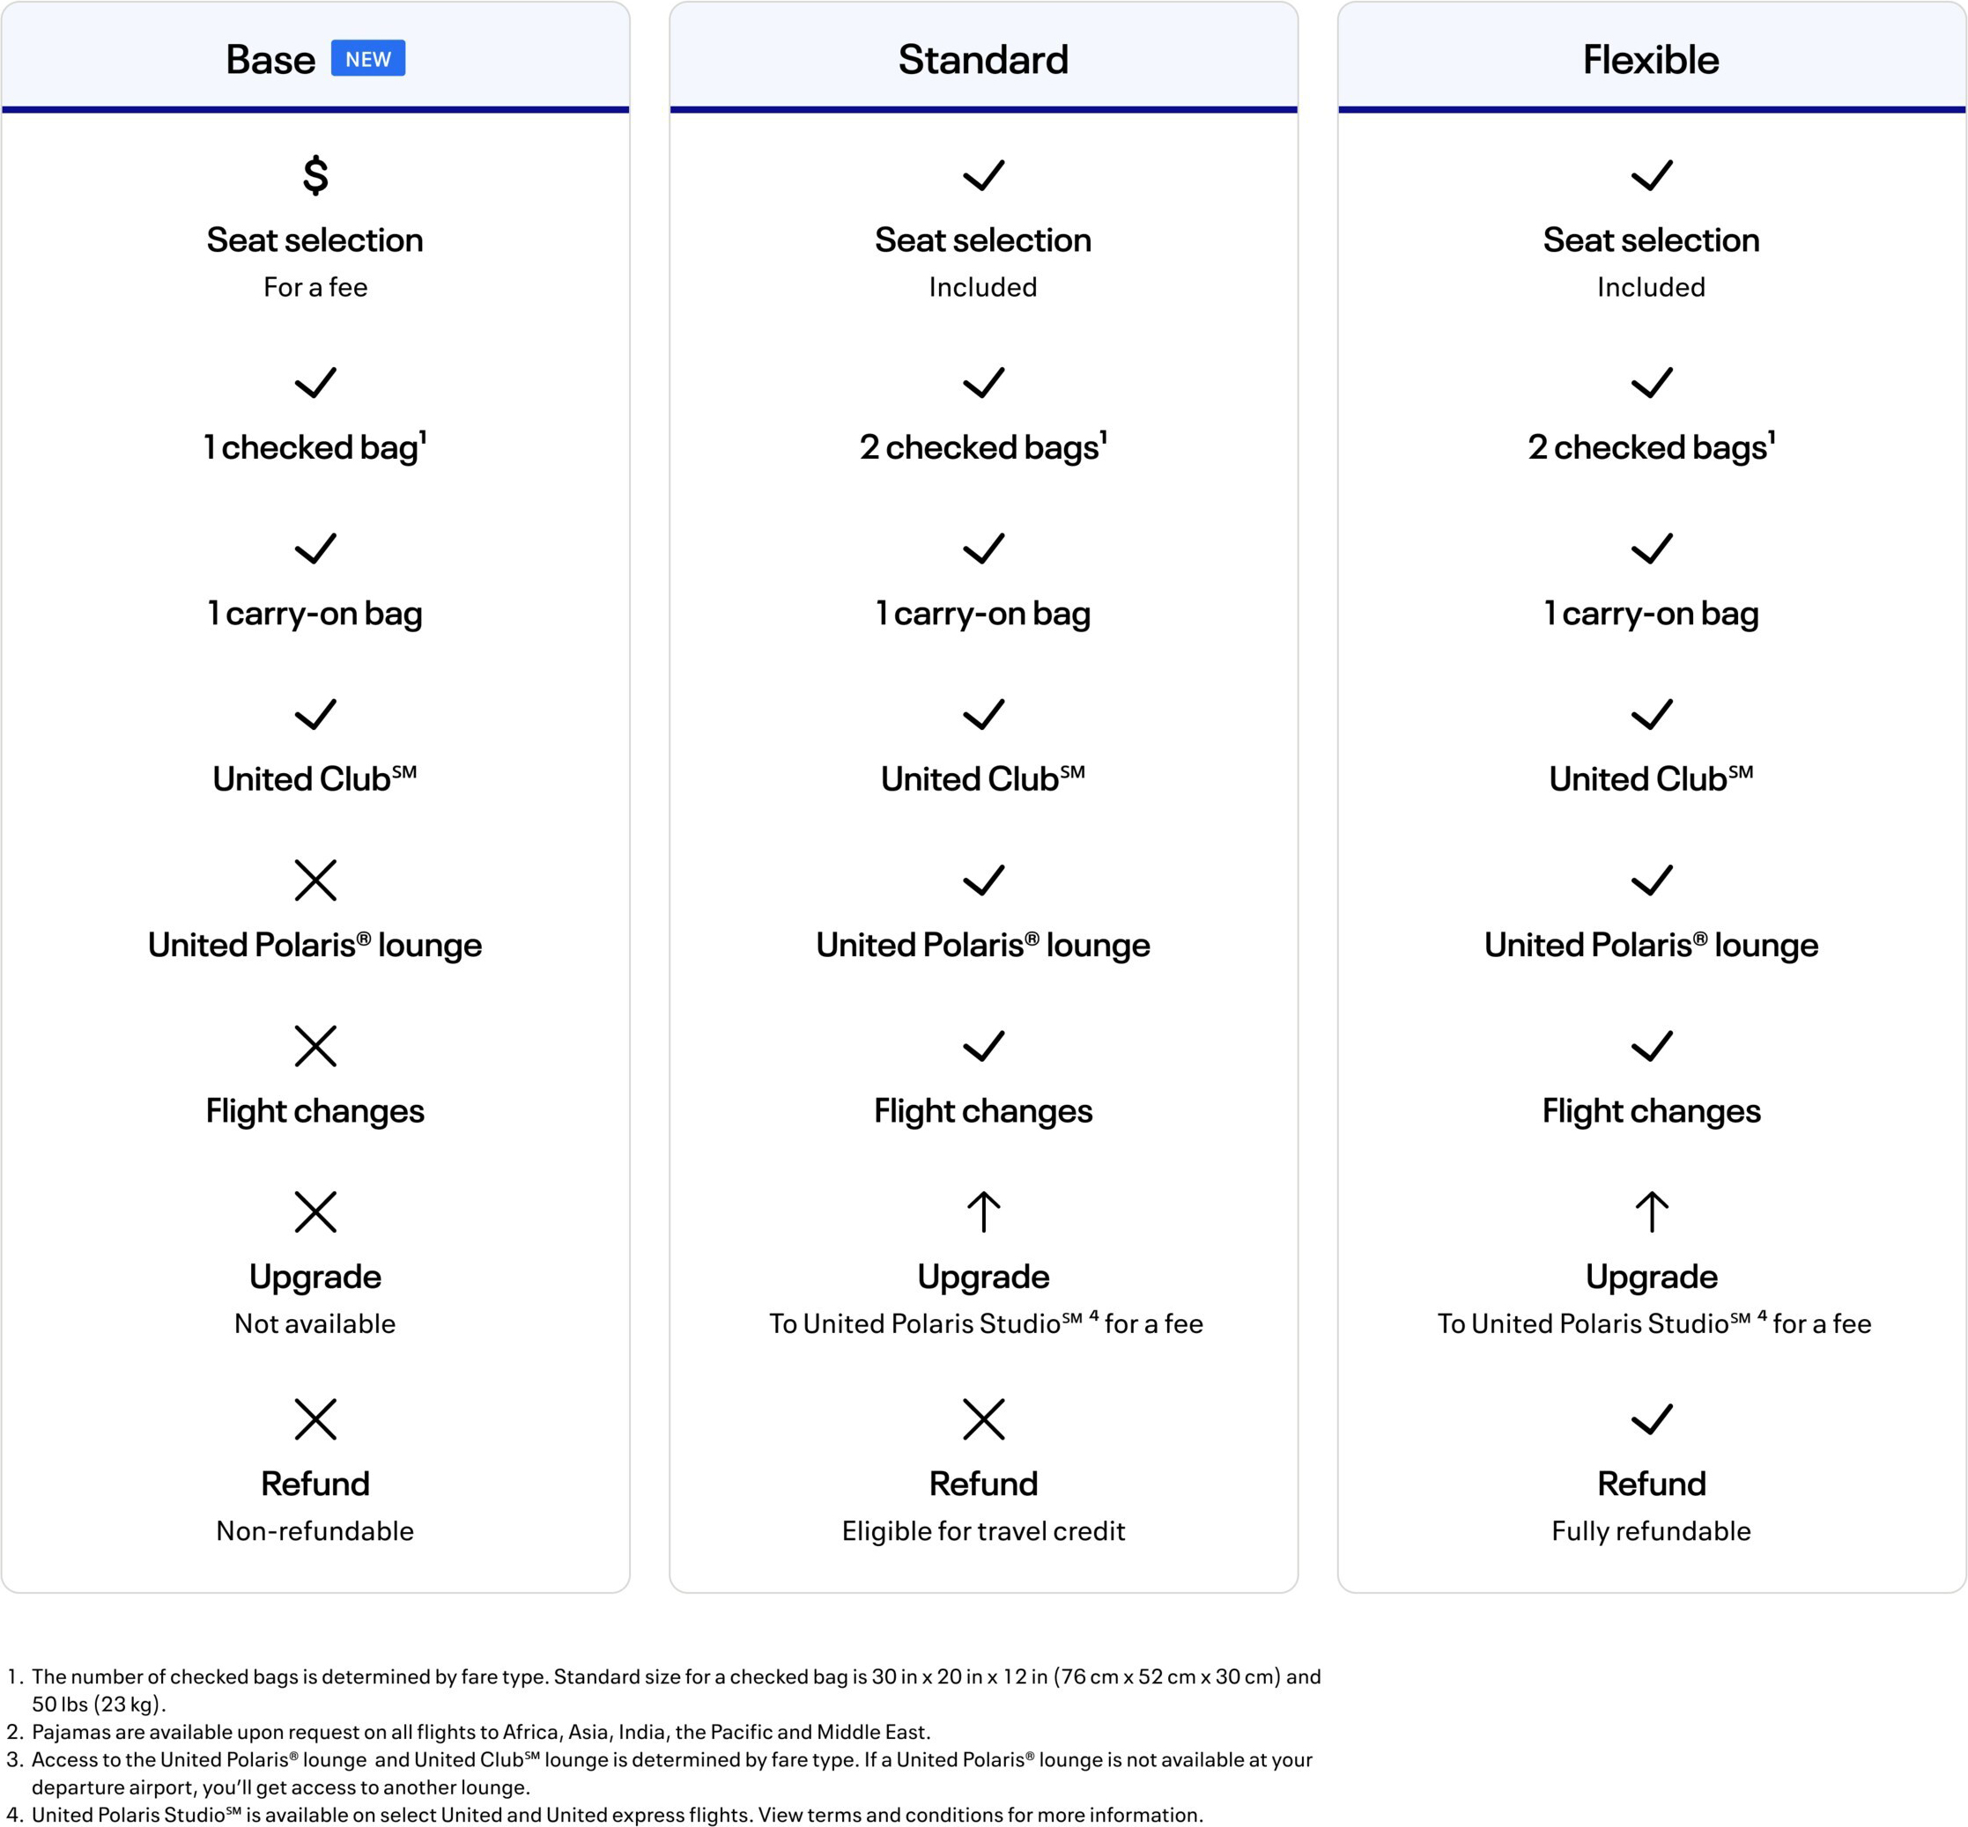Click the Base Upgrade Not available text
The image size is (1968, 1827).
pos(315,1323)
